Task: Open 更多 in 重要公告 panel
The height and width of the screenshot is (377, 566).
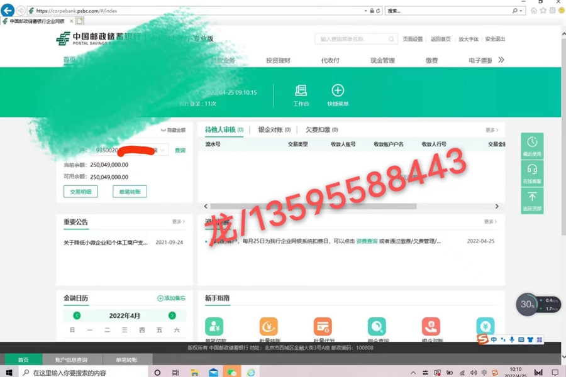Action: [x=179, y=222]
